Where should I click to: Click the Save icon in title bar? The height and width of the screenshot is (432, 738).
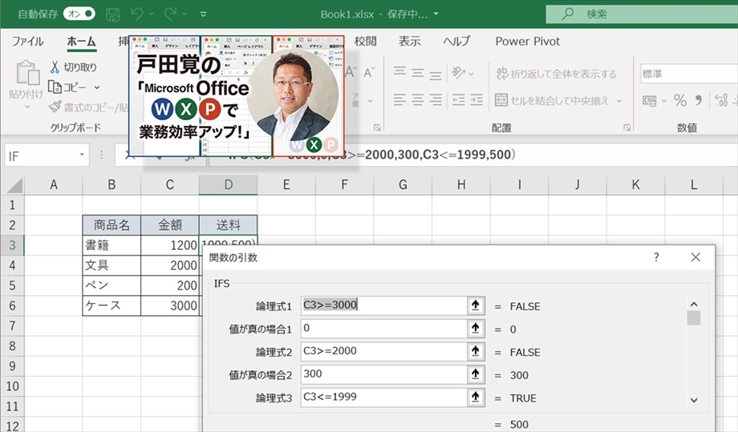coord(113,14)
